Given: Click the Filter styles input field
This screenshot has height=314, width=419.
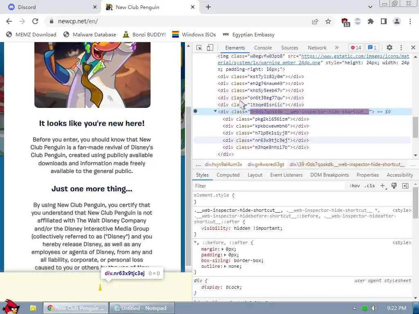Looking at the screenshot, I should point(269,186).
